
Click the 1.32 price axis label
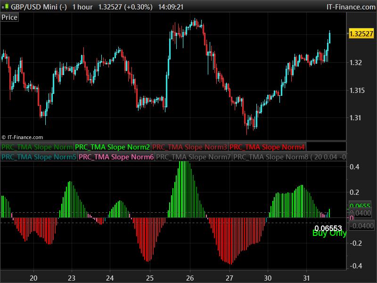pos(355,63)
